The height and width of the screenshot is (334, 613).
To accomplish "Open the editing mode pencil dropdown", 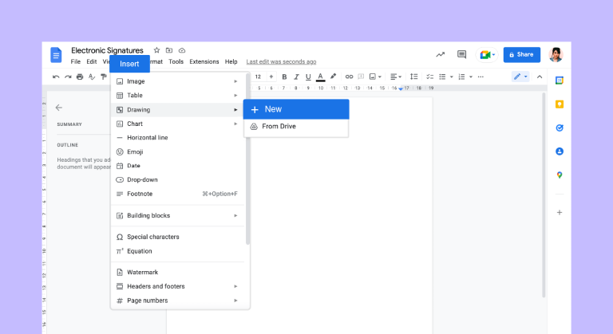I will click(x=520, y=77).
